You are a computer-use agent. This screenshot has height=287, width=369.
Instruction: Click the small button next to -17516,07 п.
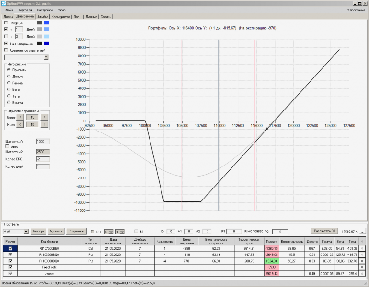363,232
